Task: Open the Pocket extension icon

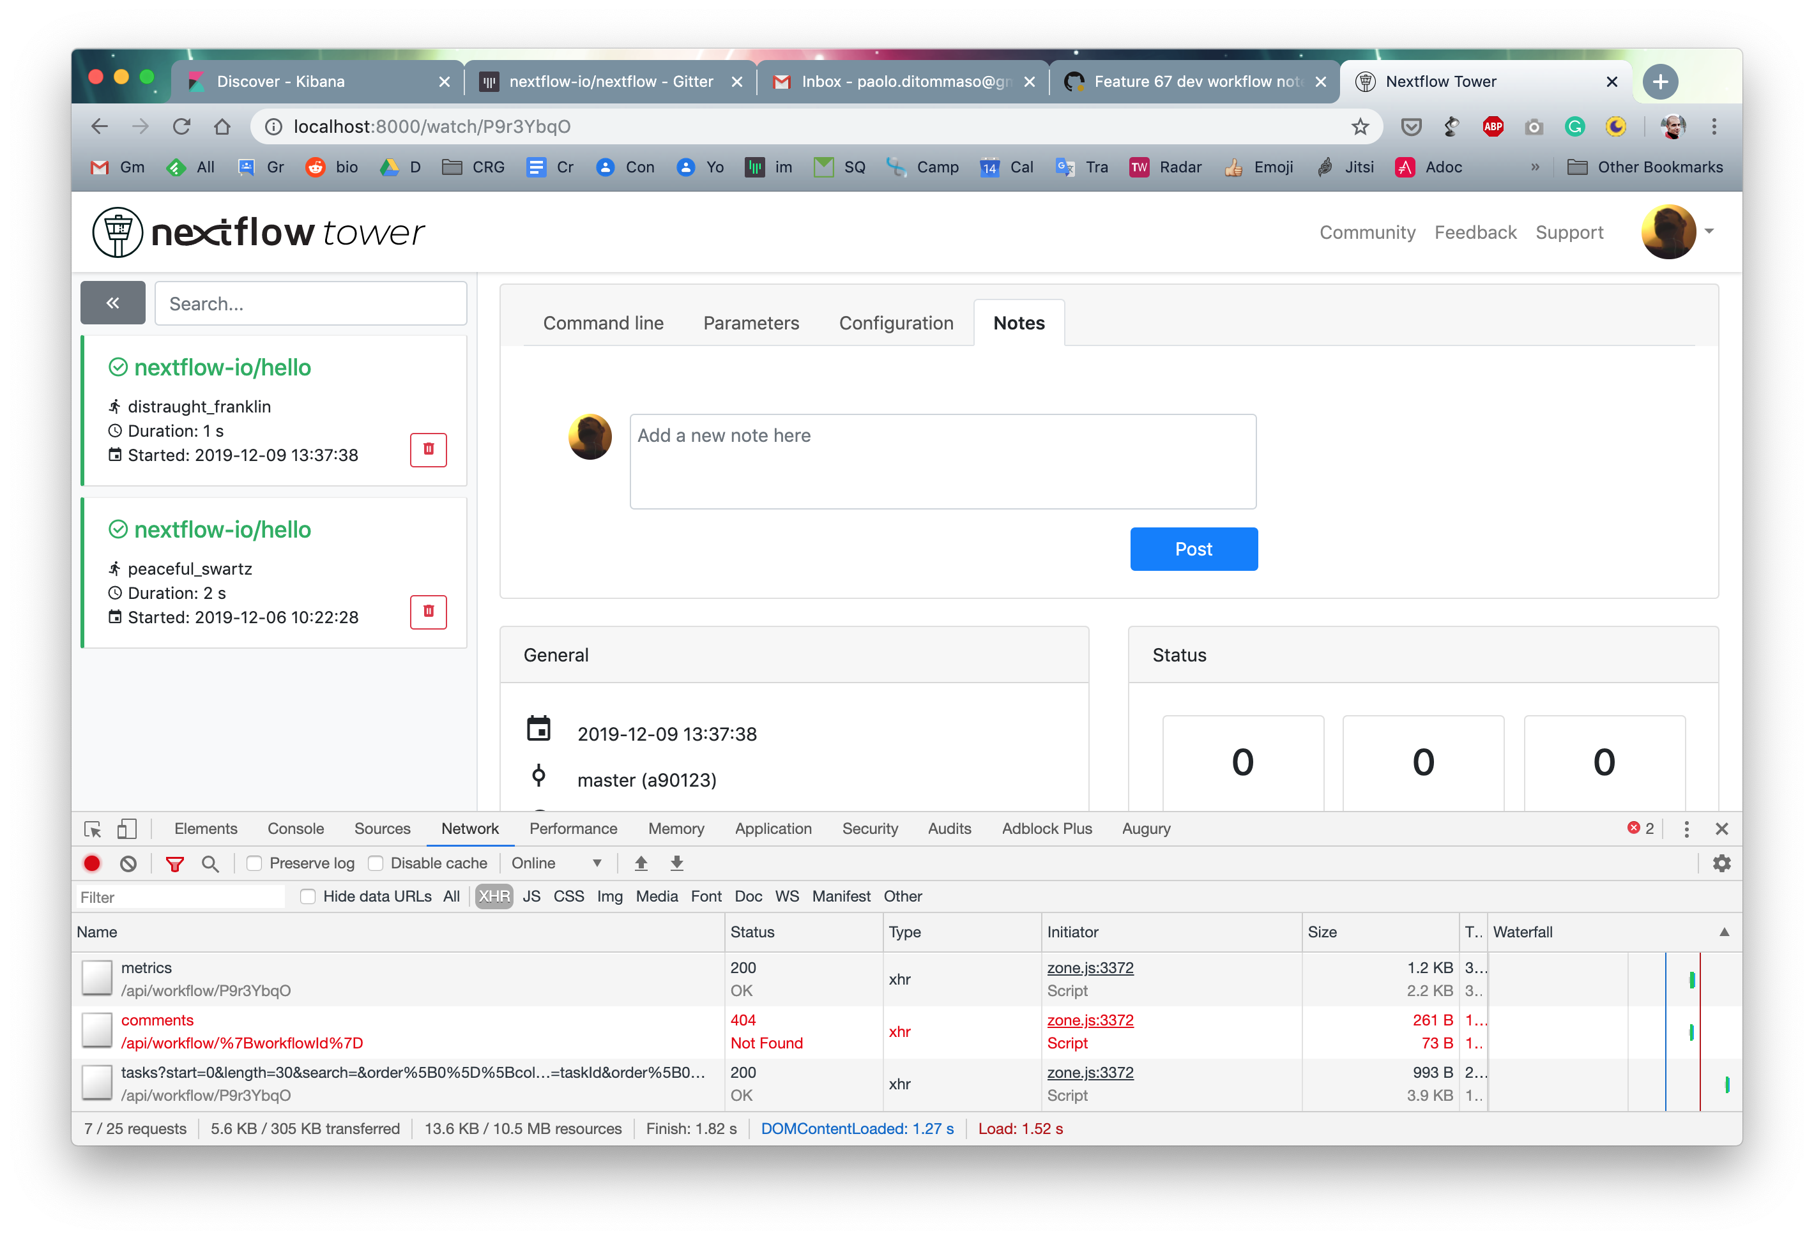Action: coord(1410,126)
